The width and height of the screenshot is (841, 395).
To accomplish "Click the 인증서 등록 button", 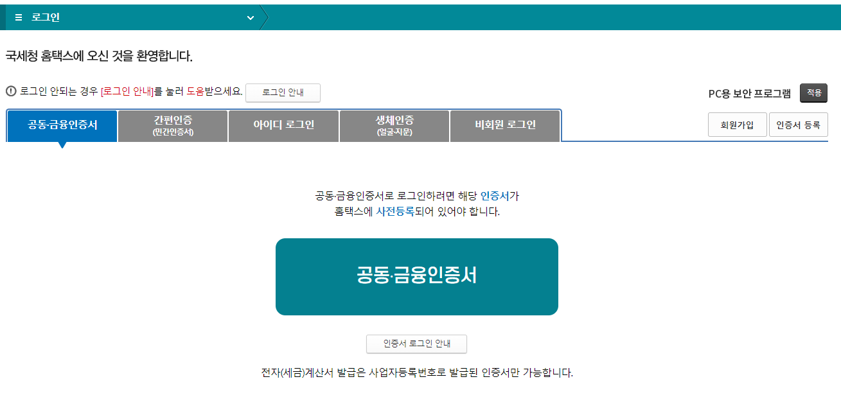I will [x=799, y=125].
